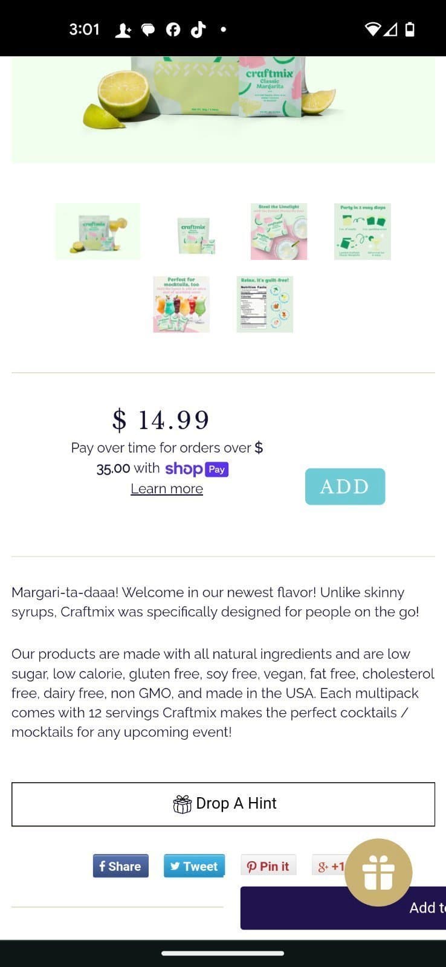Tap the gift icon inside Drop A Hint
This screenshot has width=446, height=967.
coord(182,804)
